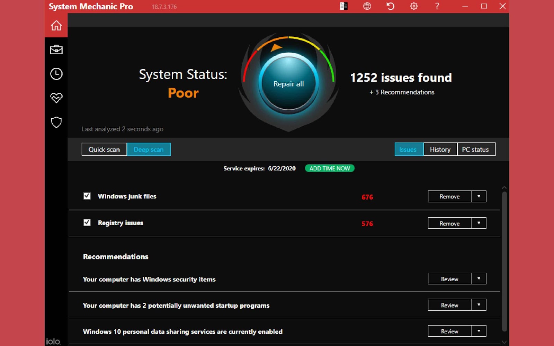Click 'Last analyzed 2 seconds ago' text
Screen dimensions: 554x346
pos(123,129)
